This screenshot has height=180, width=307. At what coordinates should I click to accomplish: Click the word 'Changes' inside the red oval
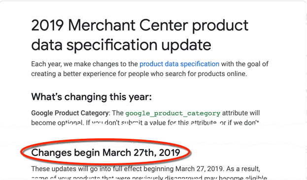pyautogui.click(x=51, y=153)
